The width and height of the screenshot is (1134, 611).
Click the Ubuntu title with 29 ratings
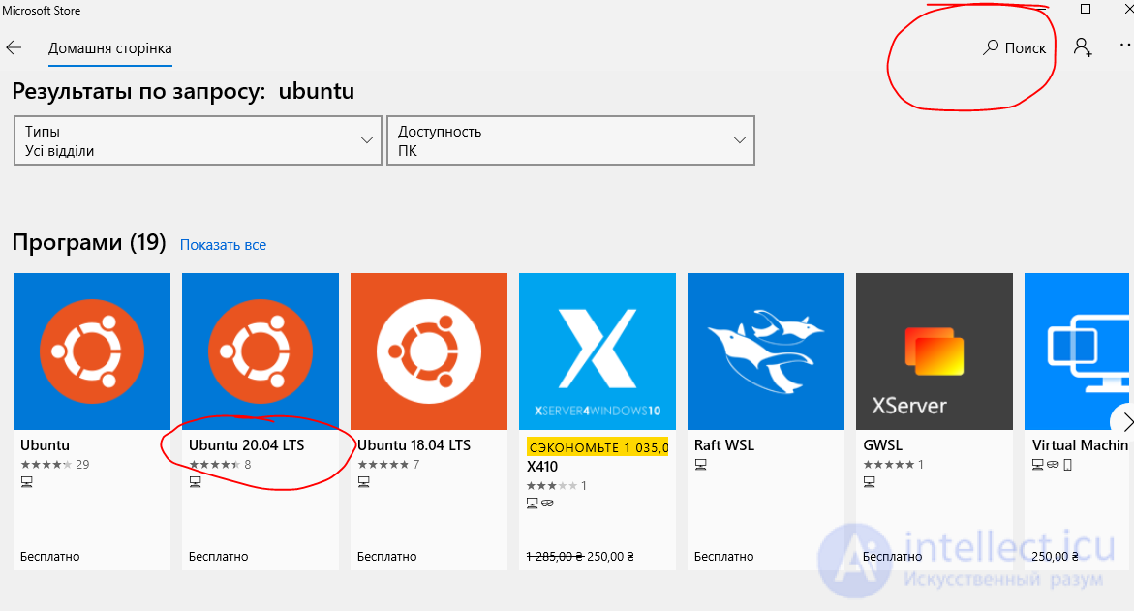coord(45,444)
